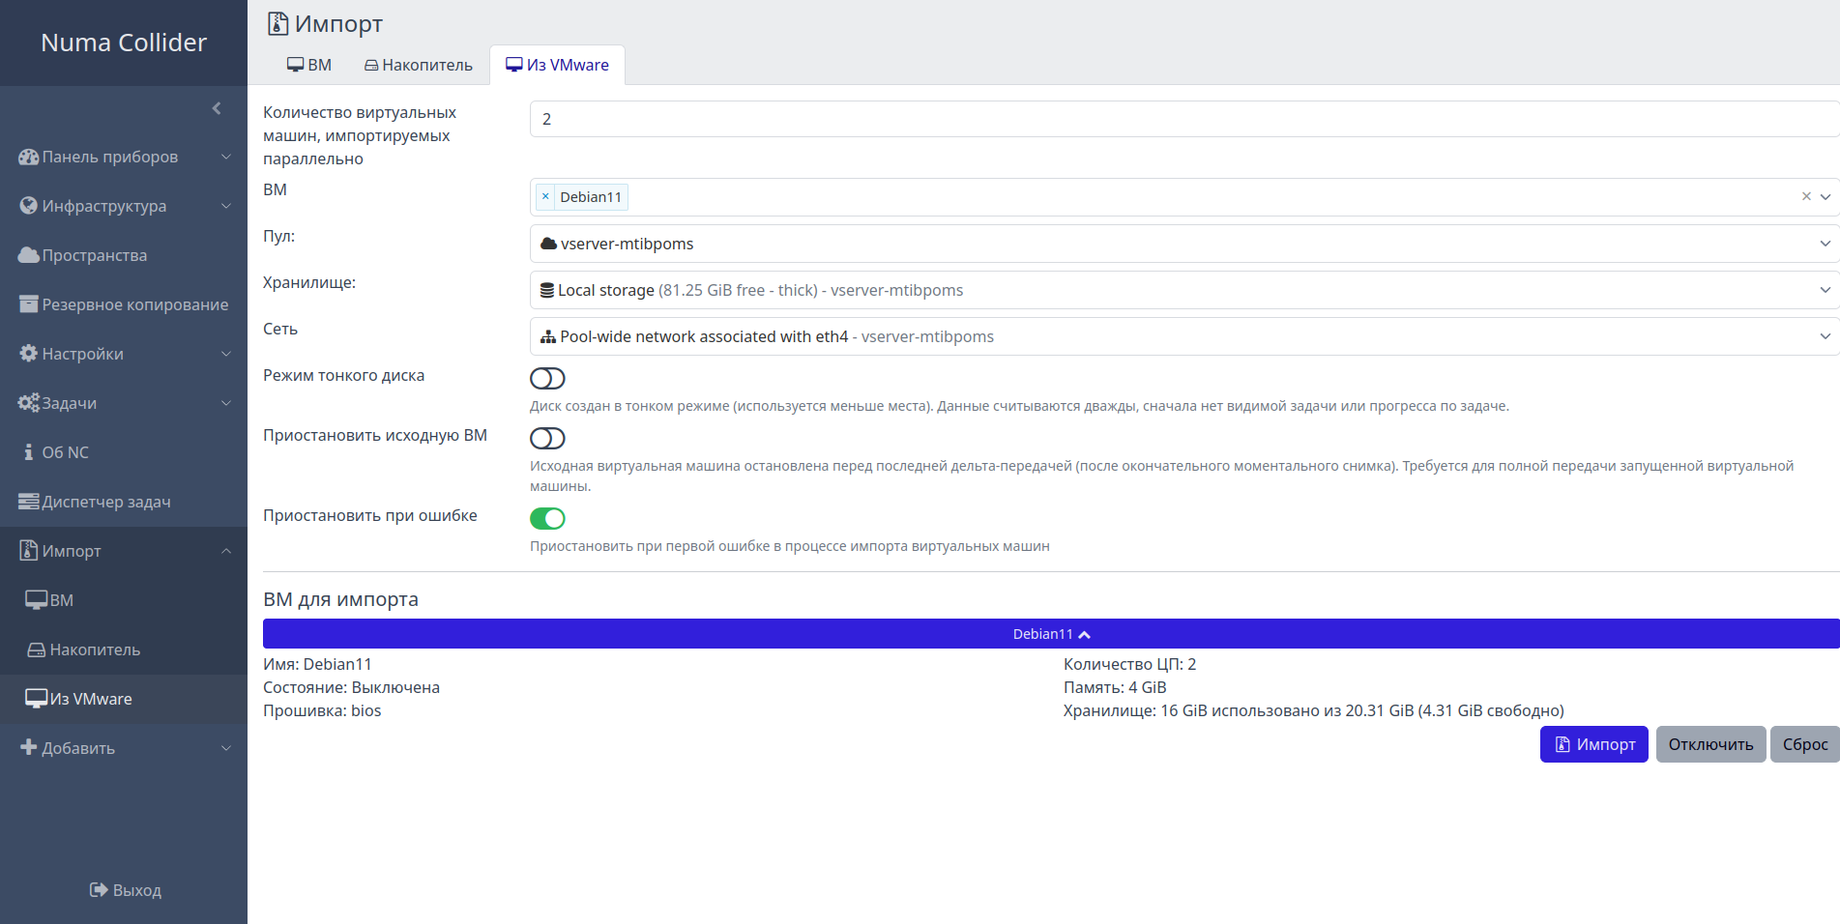The image size is (1840, 924).
Task: Click the Настройки gear icon
Action: (29, 354)
